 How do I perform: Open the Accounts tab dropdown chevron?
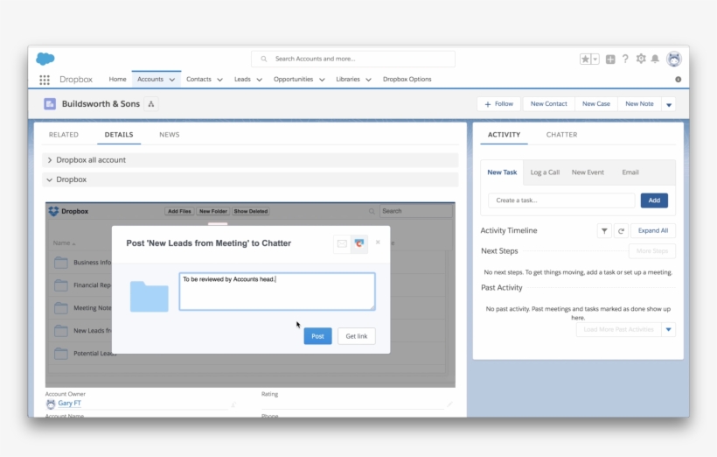tap(172, 80)
